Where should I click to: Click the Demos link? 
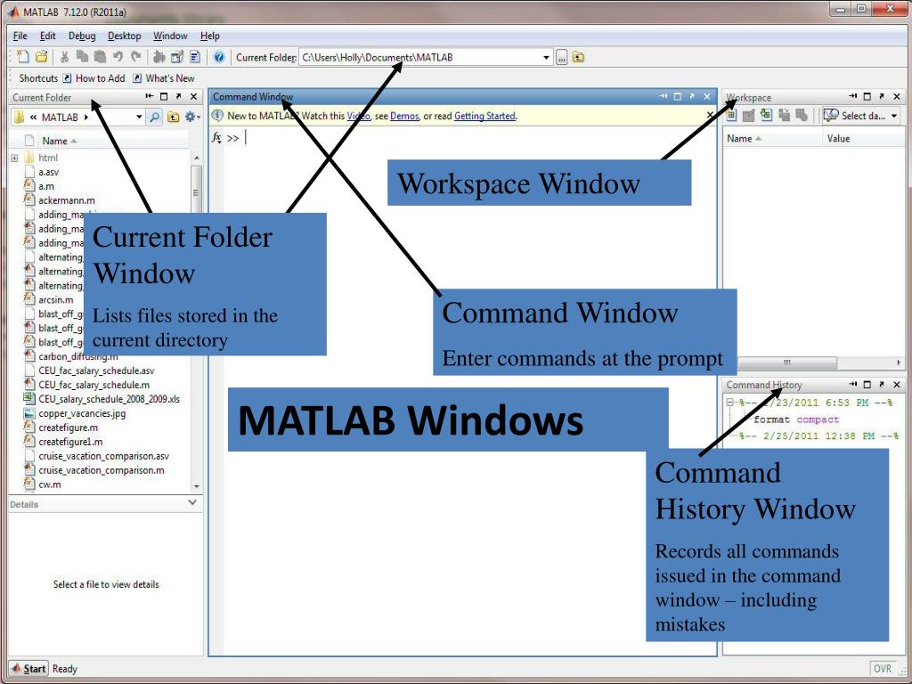[404, 116]
